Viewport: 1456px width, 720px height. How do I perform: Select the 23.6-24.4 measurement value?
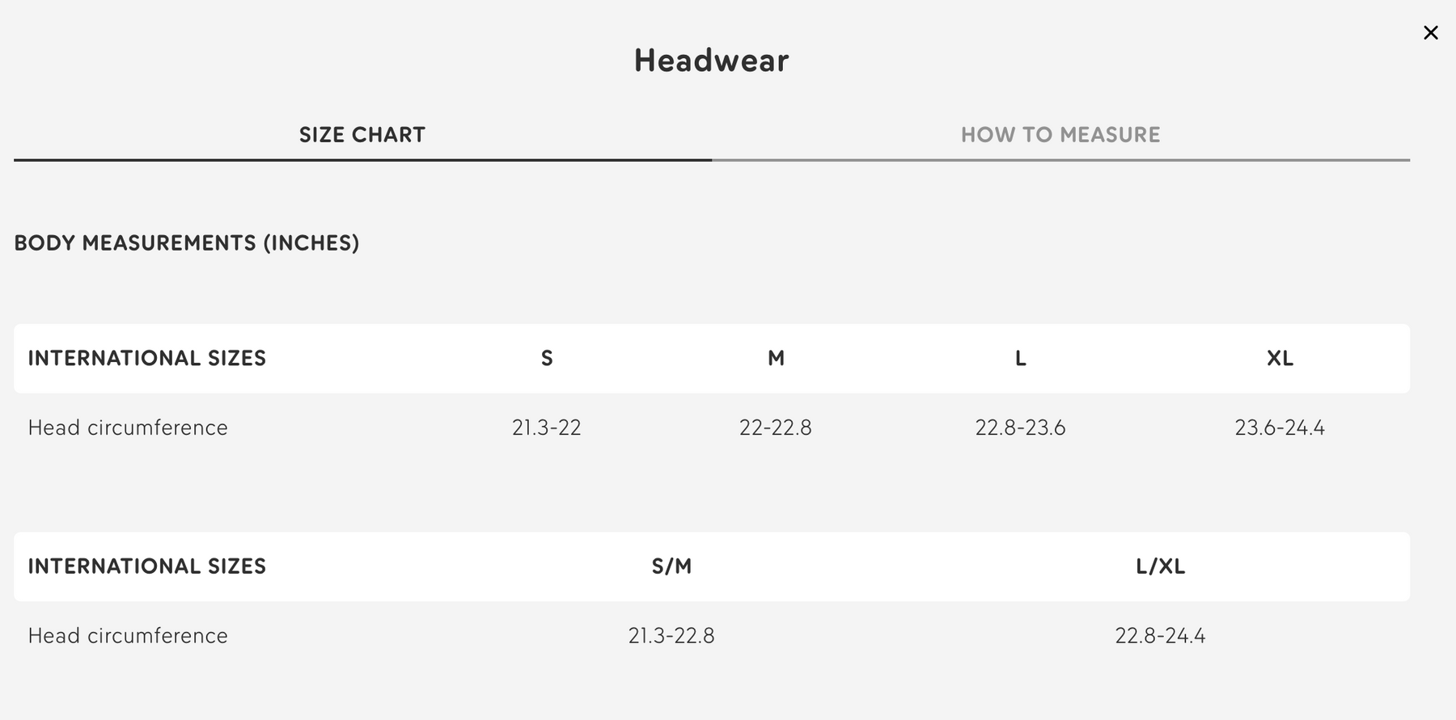(1280, 427)
